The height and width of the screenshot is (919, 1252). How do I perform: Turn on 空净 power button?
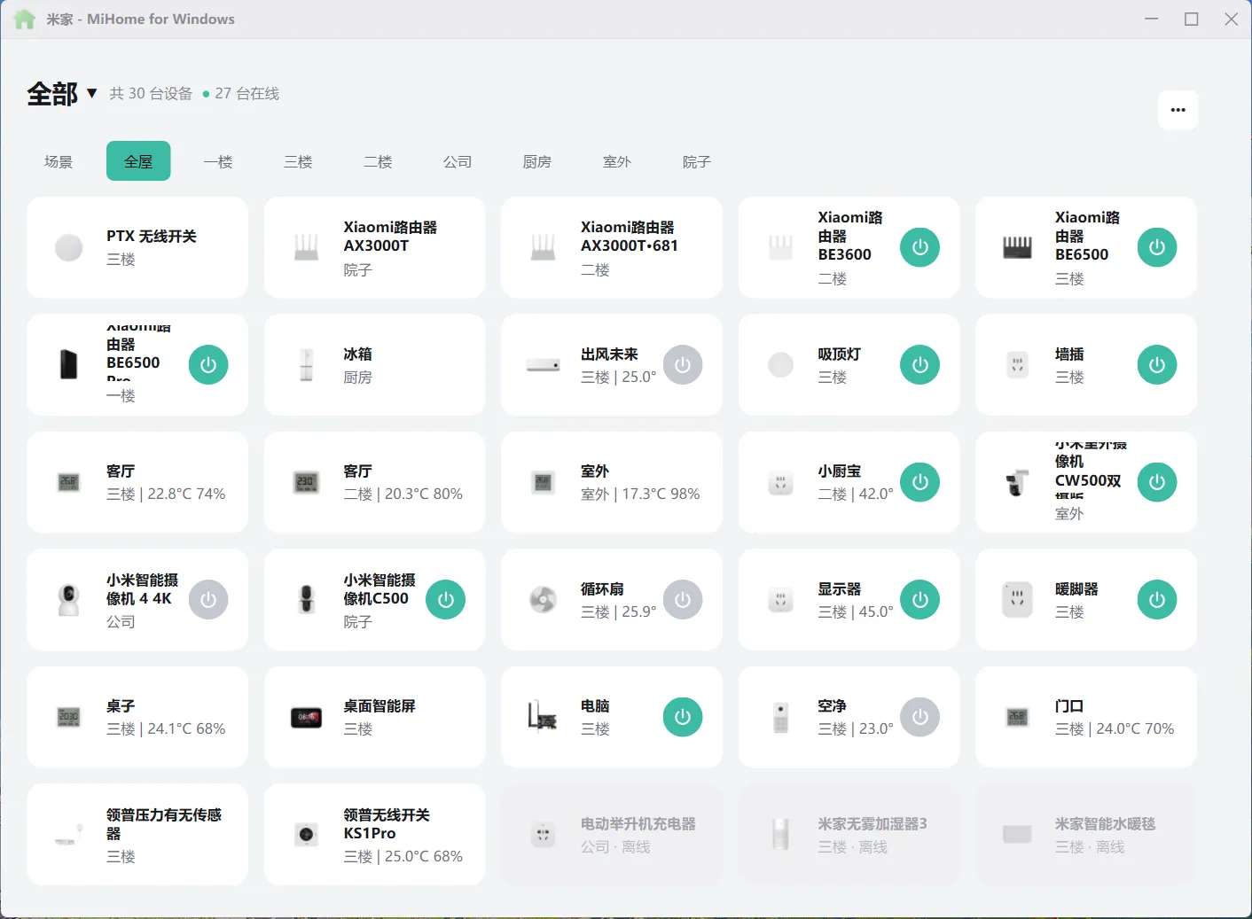[920, 717]
